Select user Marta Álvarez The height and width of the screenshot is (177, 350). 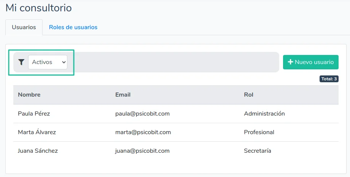coord(37,132)
